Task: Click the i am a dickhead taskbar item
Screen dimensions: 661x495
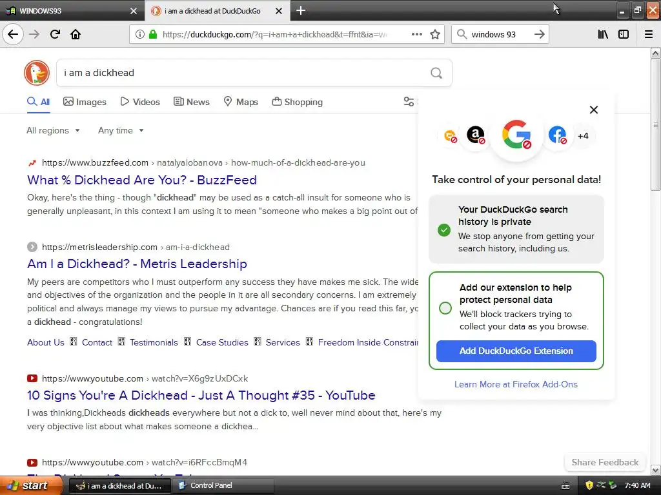Action: [119, 486]
